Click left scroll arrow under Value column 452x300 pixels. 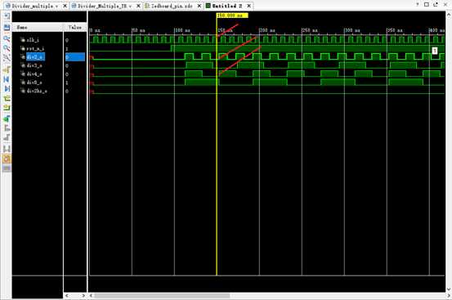(67, 295)
